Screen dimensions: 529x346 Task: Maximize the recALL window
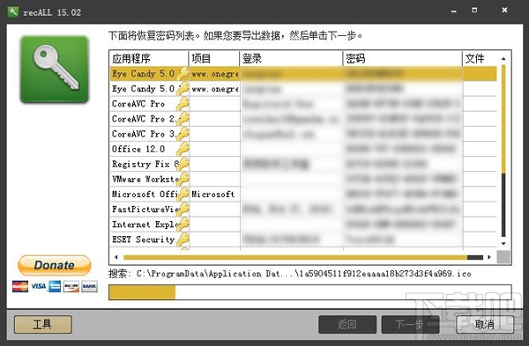coord(474,10)
